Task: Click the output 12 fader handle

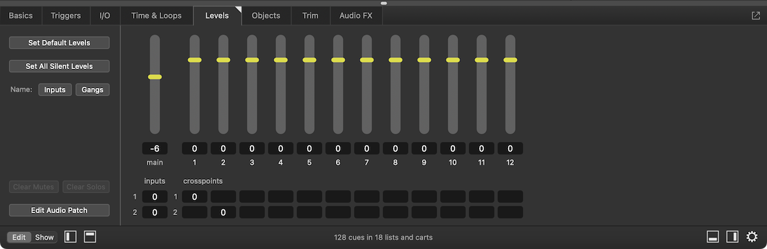Action: (x=510, y=60)
